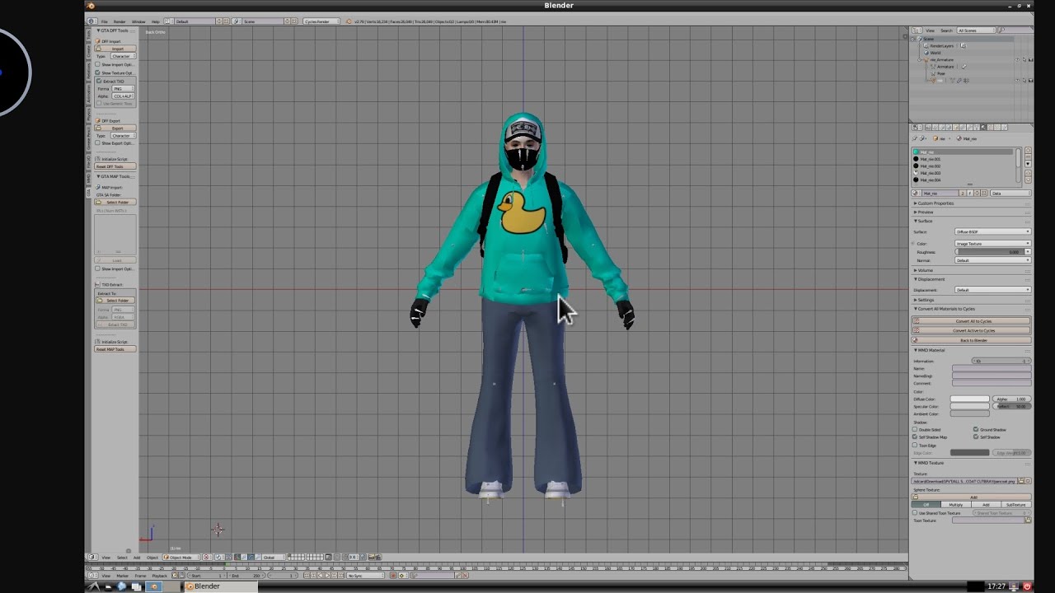Expand the Preview panel

point(924,212)
